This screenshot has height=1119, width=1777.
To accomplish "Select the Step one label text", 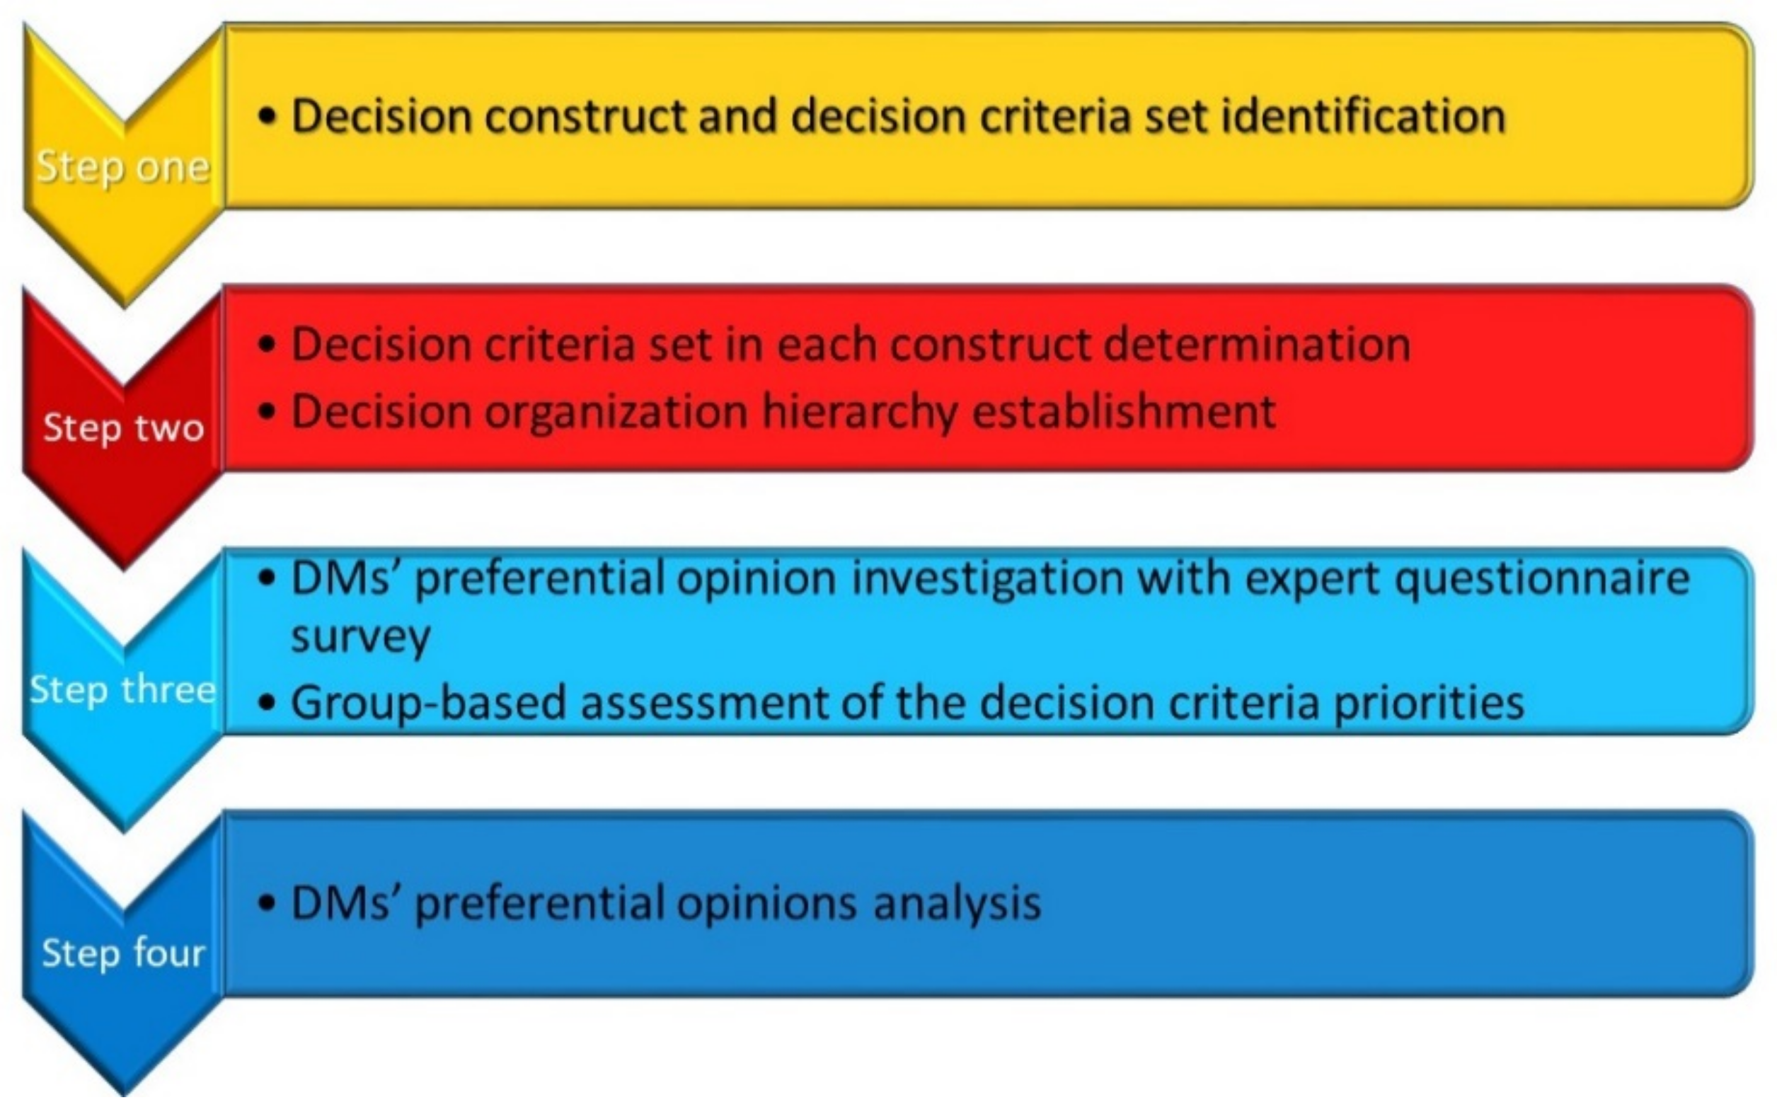I will 123,168.
